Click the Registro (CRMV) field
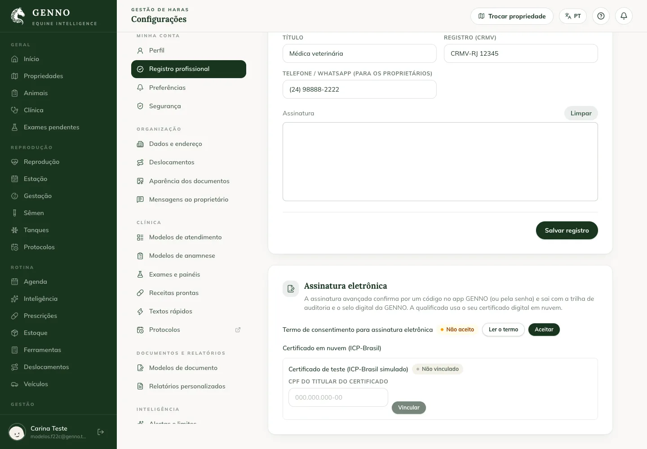Viewport: 647px width, 449px height. pyautogui.click(x=521, y=53)
